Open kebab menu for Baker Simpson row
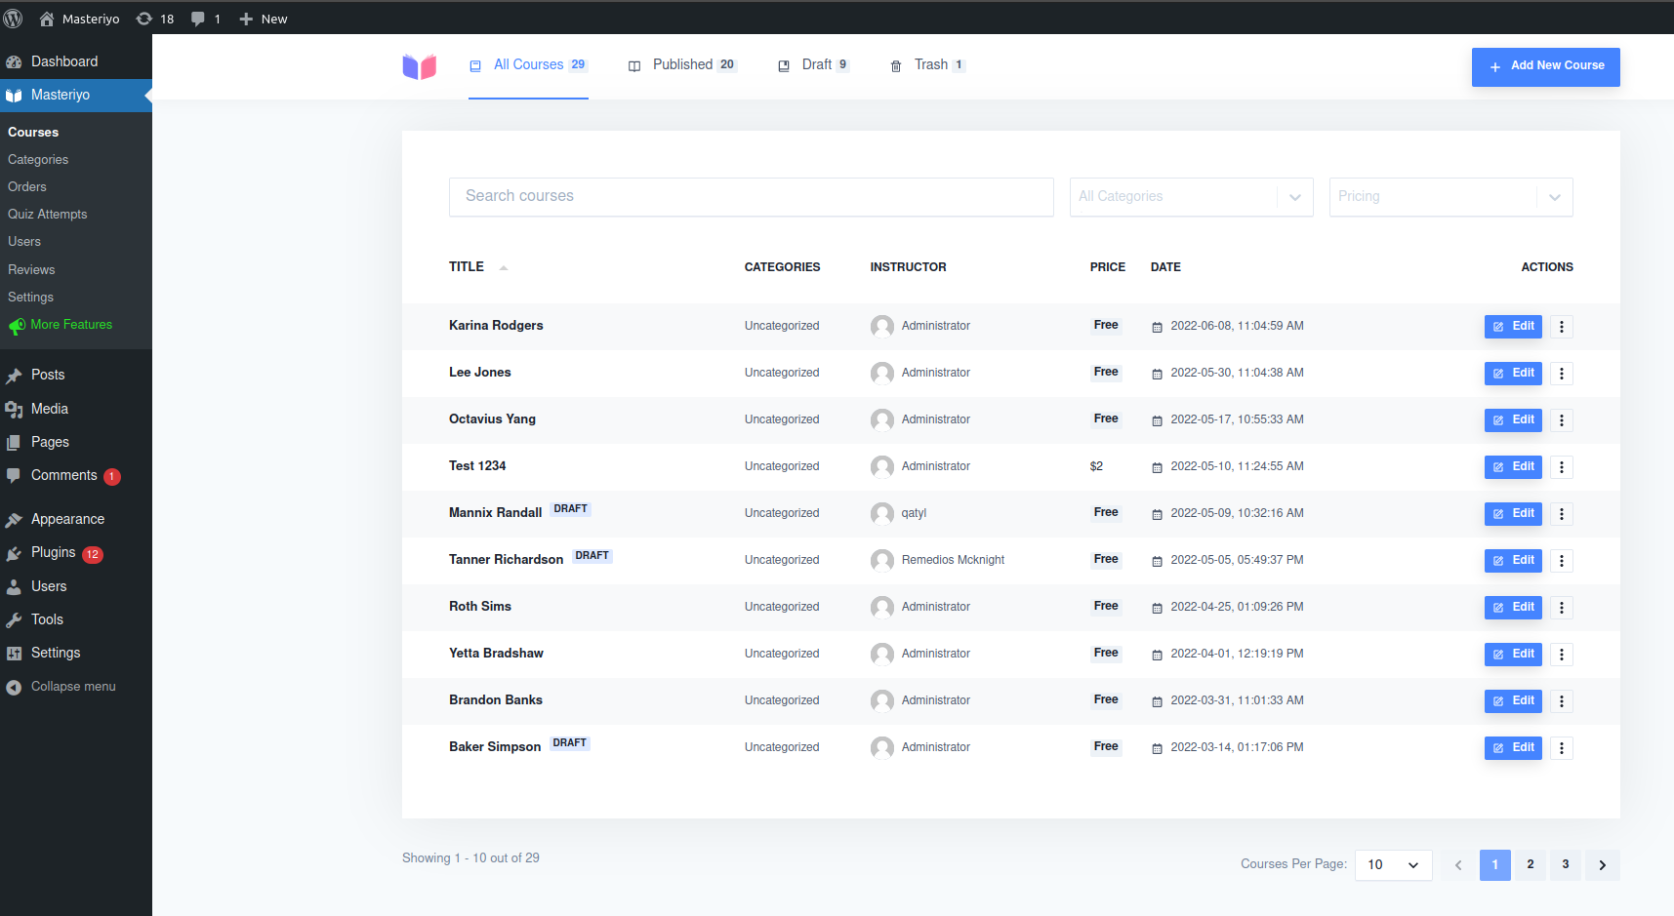 (1561, 748)
